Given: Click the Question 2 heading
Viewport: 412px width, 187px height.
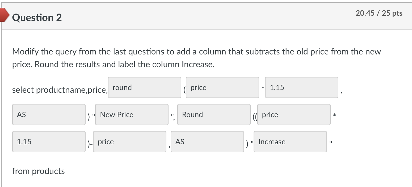Looking at the screenshot, I should coord(37,17).
